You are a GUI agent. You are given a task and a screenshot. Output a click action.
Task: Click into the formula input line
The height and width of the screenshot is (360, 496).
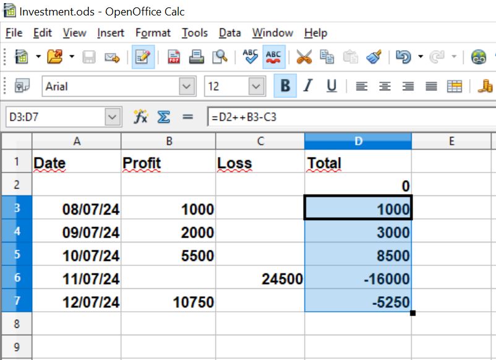click(x=351, y=117)
